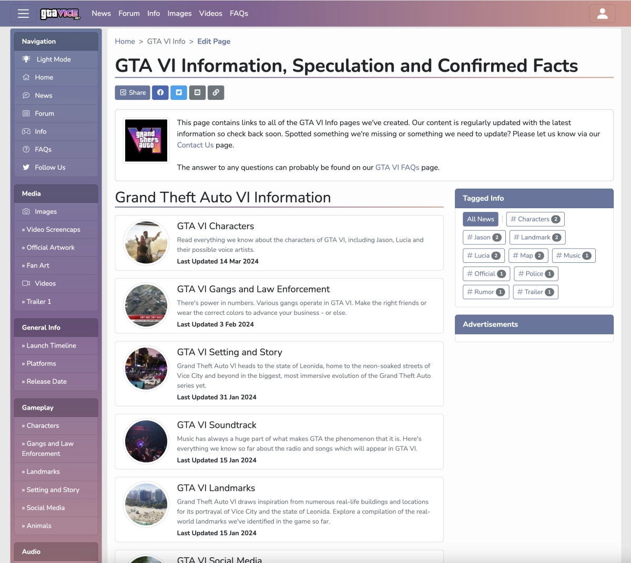
Task: Share page via email icon
Action: (x=197, y=93)
